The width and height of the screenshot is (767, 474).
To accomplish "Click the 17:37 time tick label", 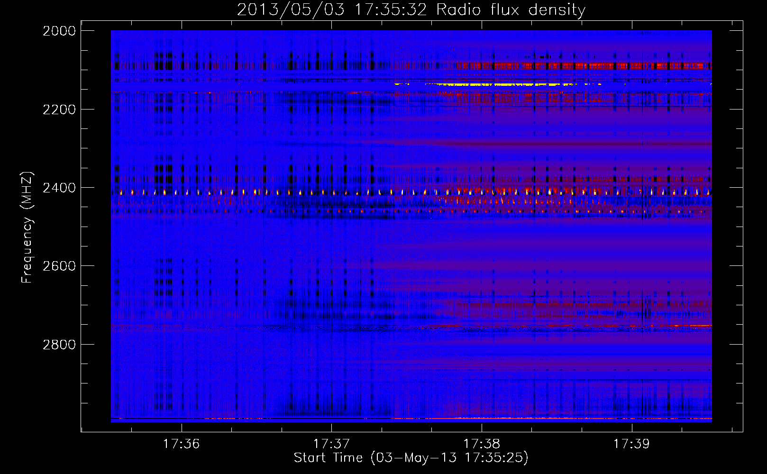I will click(x=331, y=444).
